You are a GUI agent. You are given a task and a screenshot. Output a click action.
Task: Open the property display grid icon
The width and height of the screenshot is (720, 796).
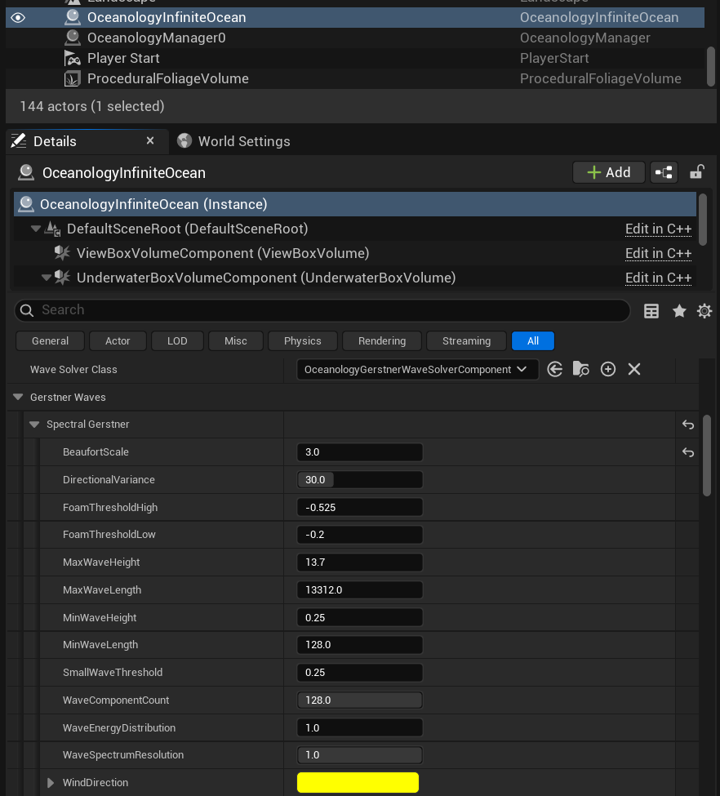651,310
